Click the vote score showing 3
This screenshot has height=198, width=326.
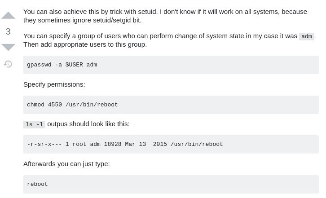click(x=8, y=31)
